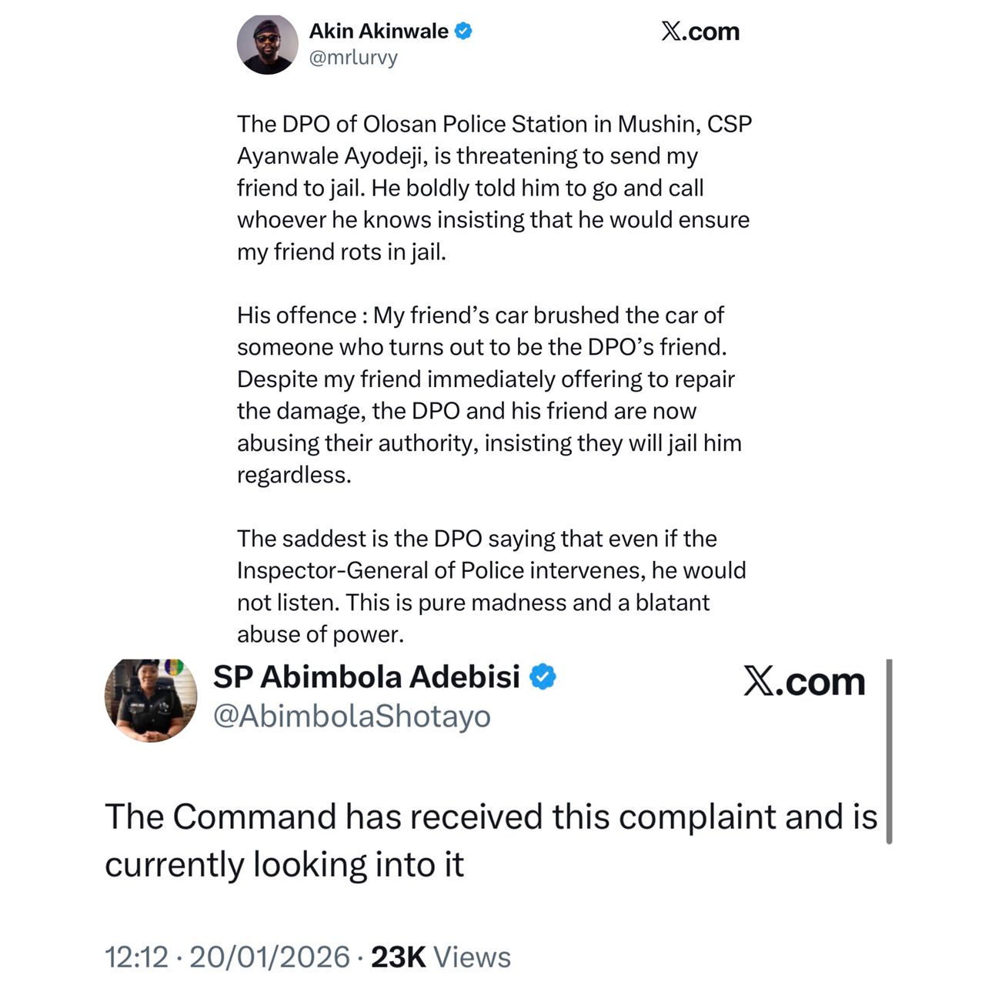The height and width of the screenshot is (985, 985).
Task: Click the 'His offence' paragraph opening
Action: click(296, 316)
